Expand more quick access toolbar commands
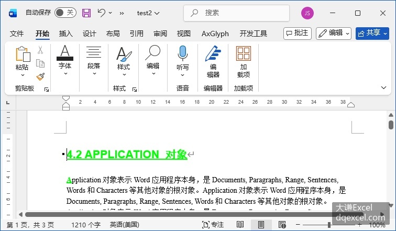The image size is (396, 231). click(x=122, y=13)
